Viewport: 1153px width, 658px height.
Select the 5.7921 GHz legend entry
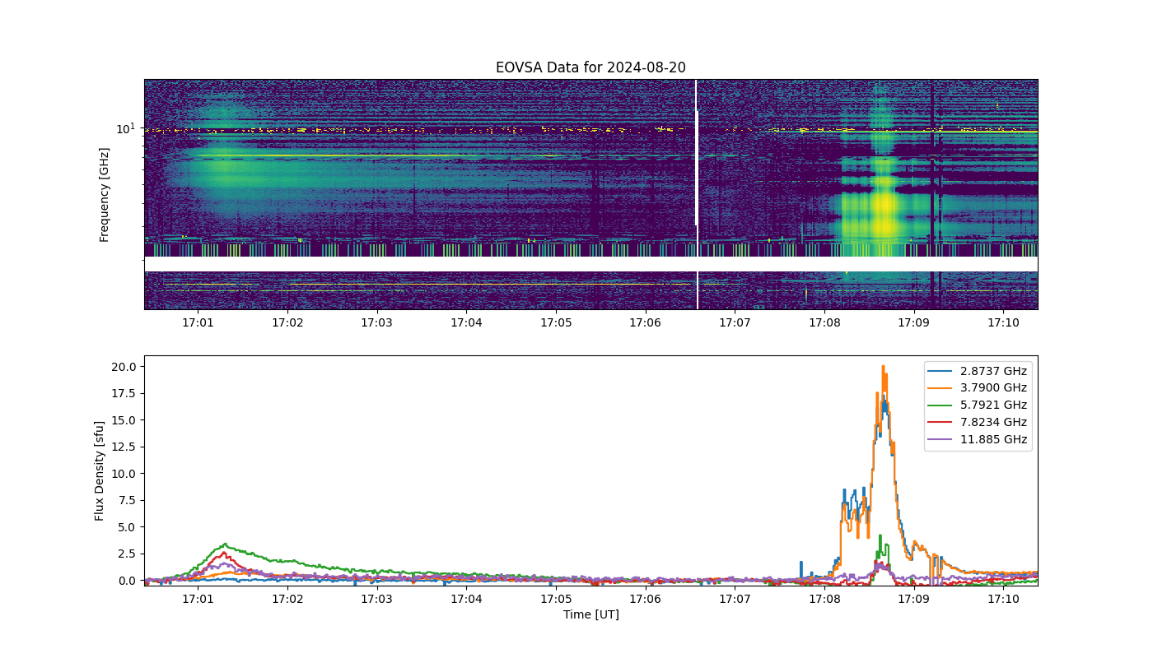point(978,405)
